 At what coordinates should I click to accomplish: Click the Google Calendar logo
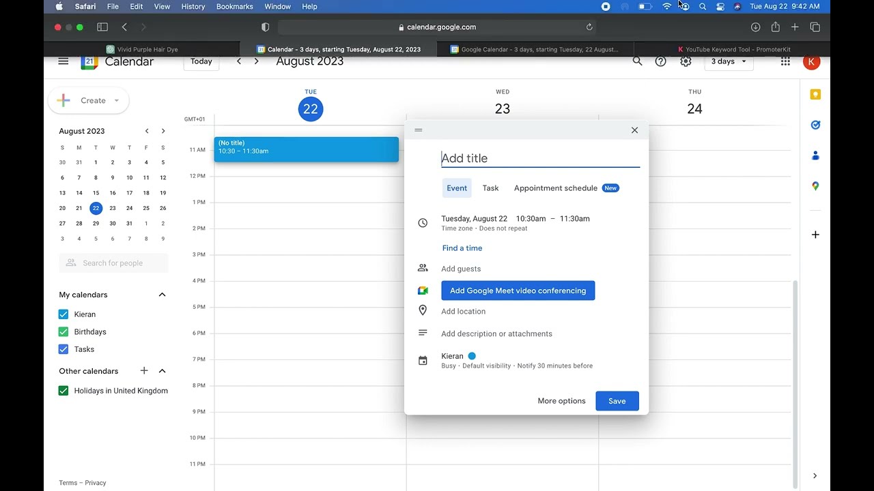point(89,62)
